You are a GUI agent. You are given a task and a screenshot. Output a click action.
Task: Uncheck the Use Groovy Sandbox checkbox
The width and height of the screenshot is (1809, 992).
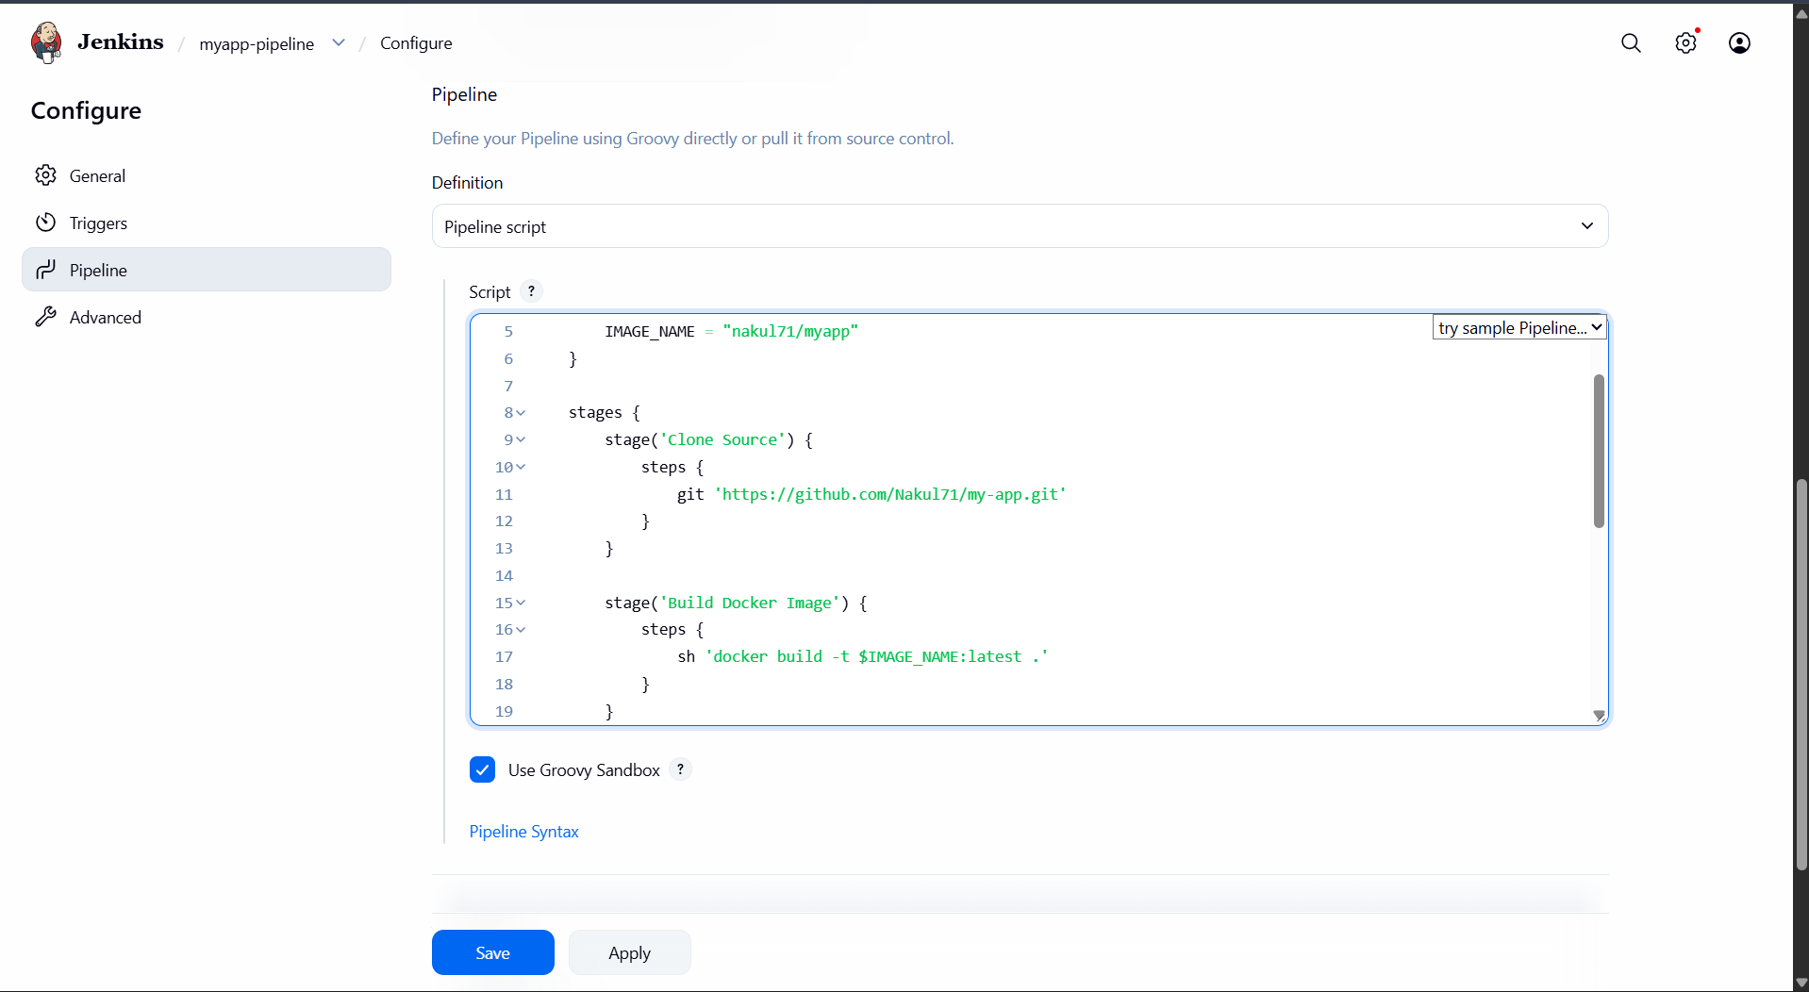click(482, 769)
